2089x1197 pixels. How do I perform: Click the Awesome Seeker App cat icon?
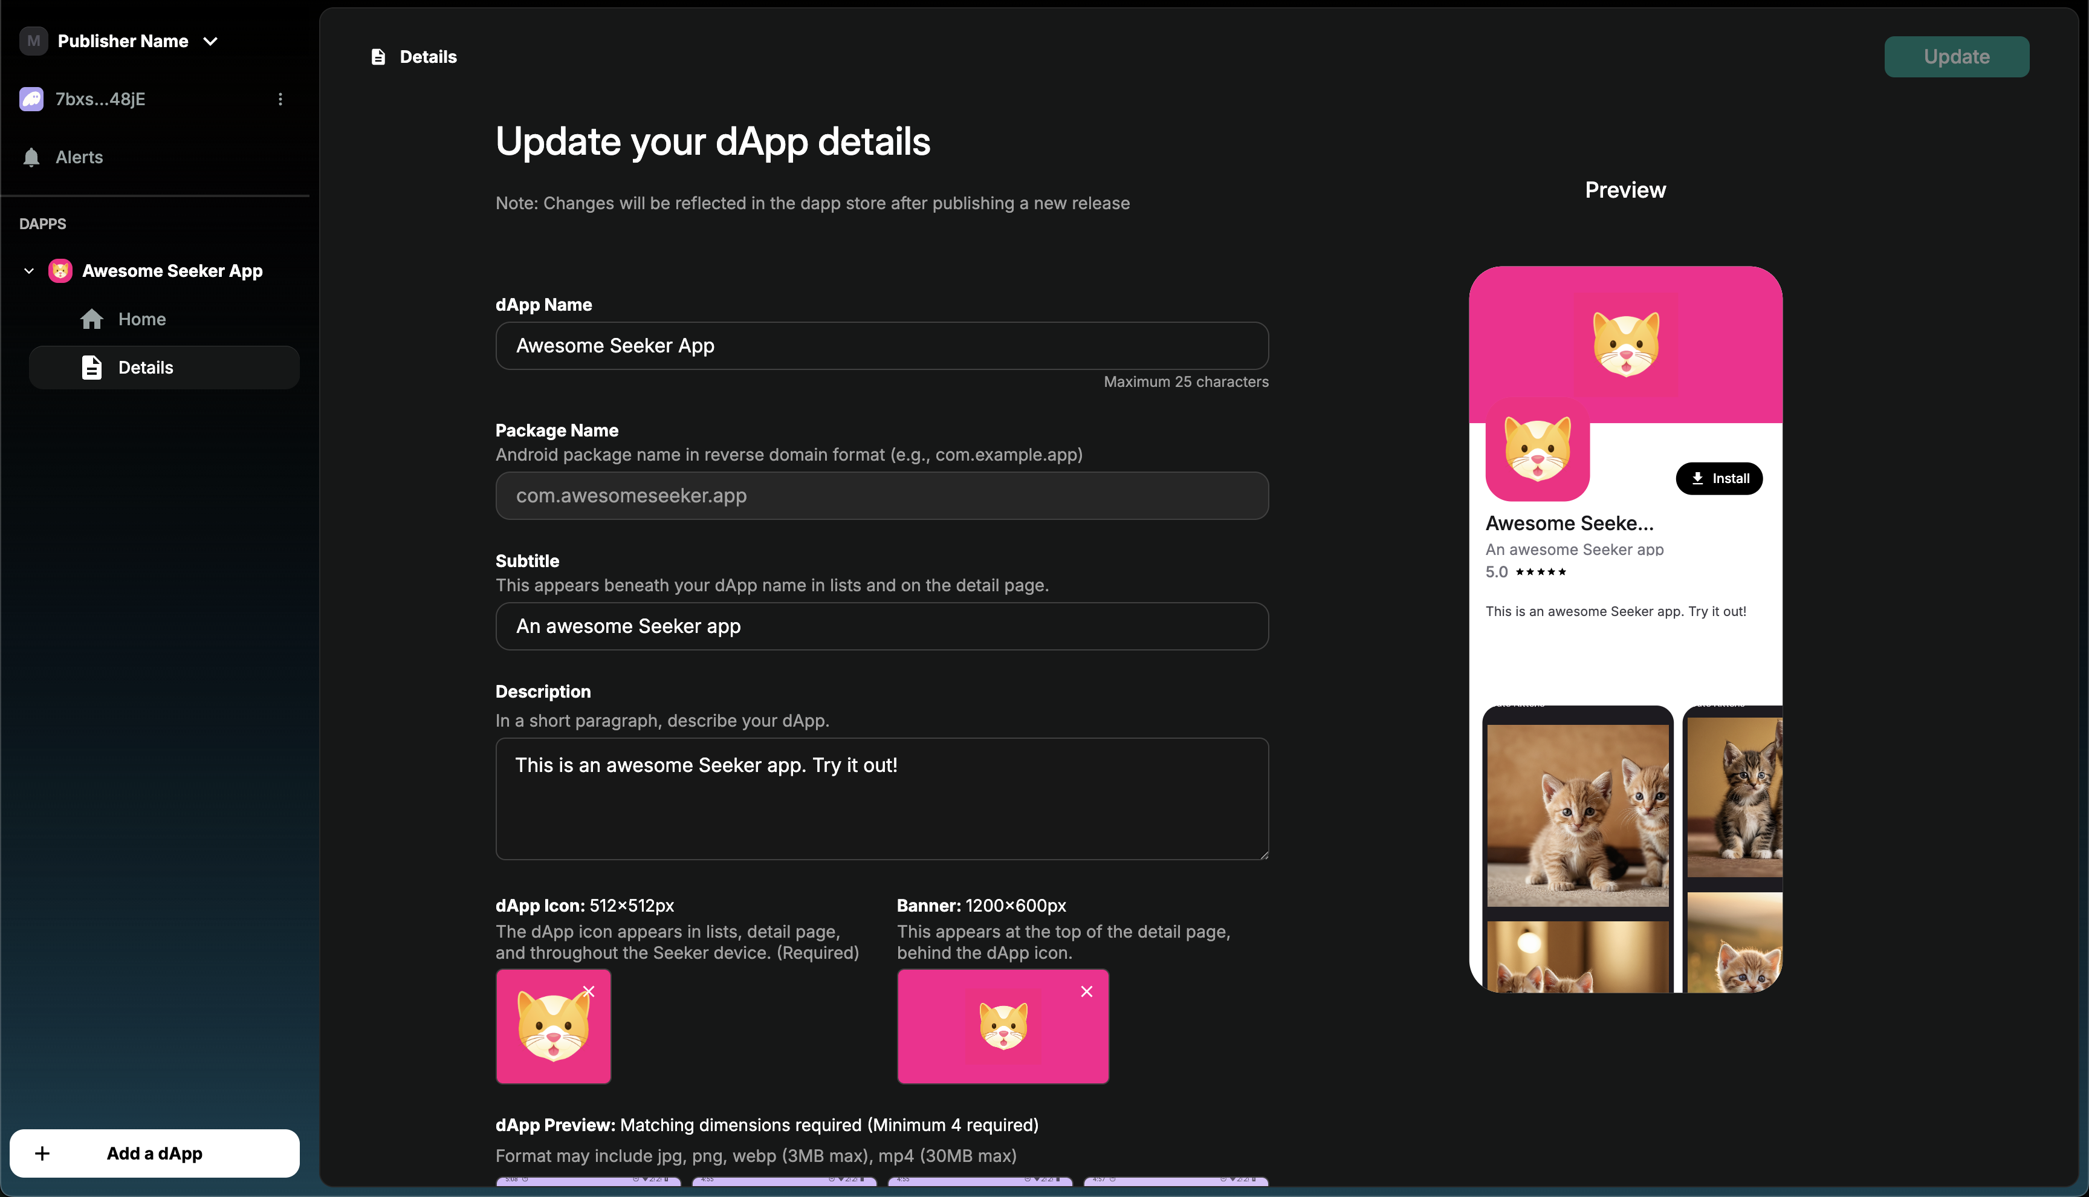pyautogui.click(x=59, y=270)
